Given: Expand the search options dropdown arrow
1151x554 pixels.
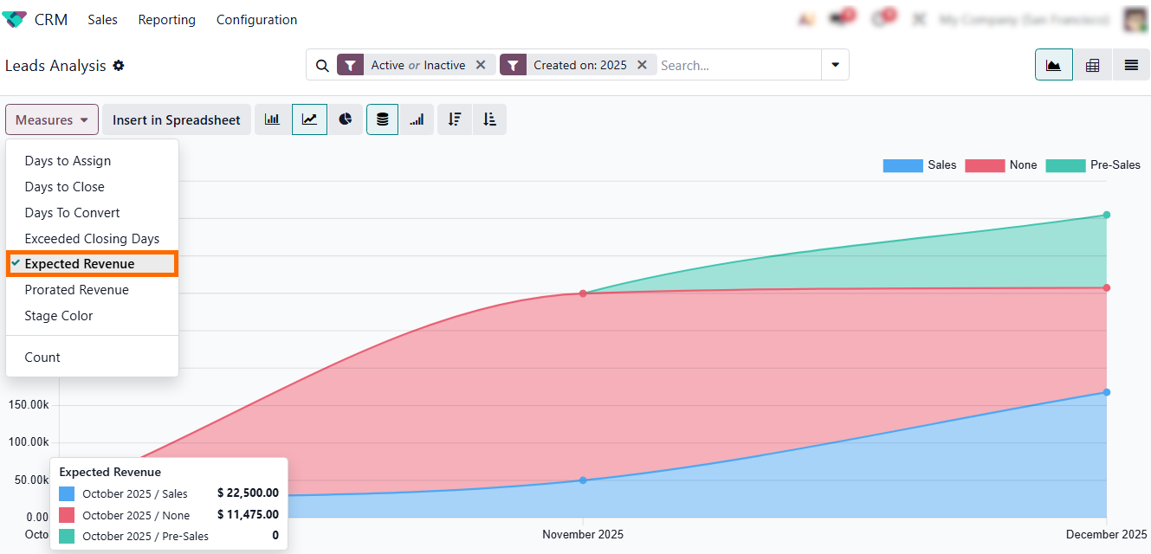Looking at the screenshot, I should pos(835,65).
